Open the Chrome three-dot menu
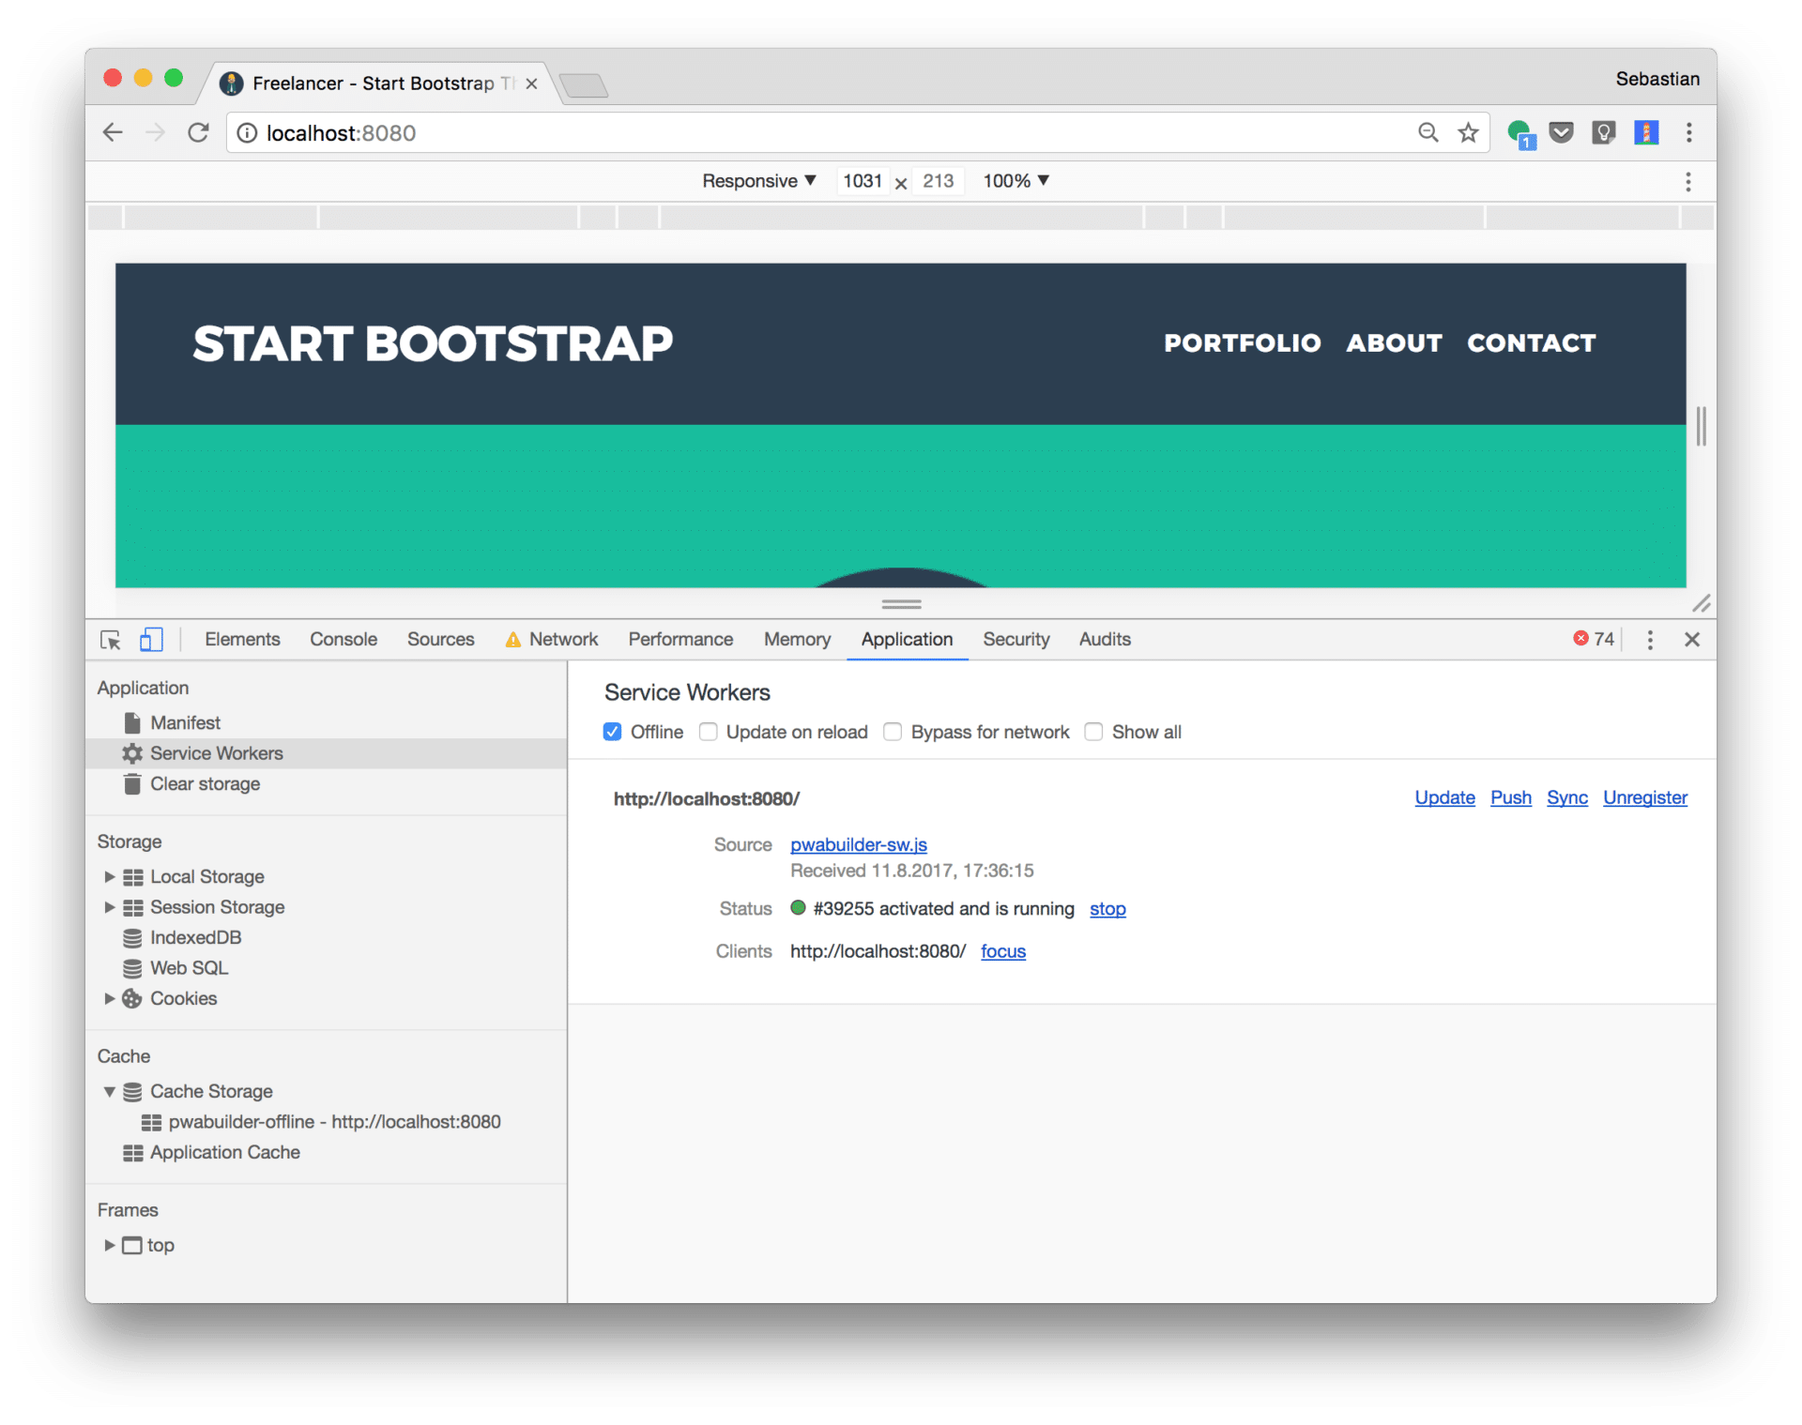Screen dimensions: 1802x1425 coord(1688,132)
